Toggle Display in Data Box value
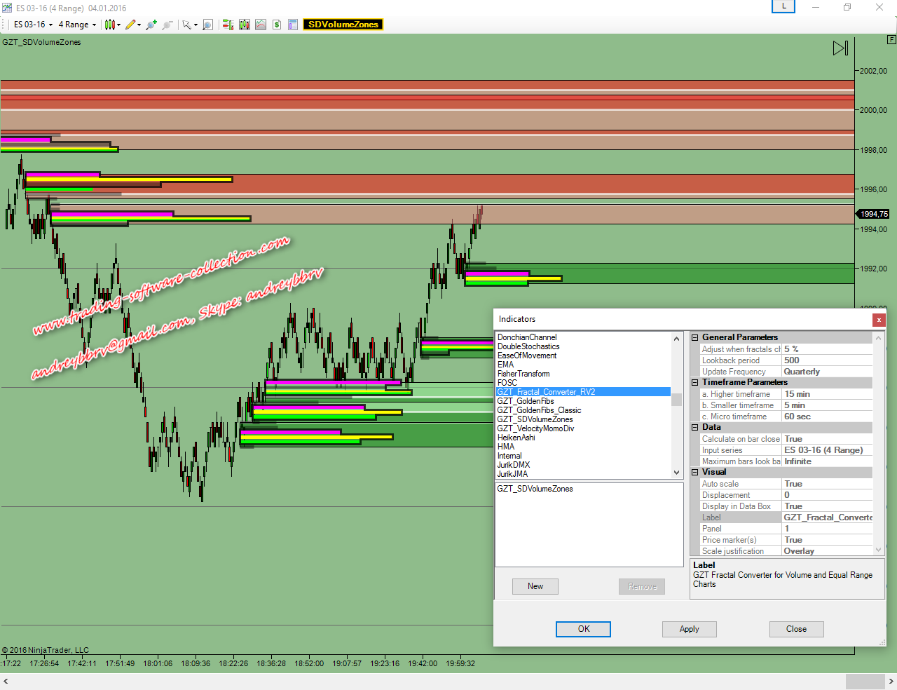This screenshot has height=690, width=897. [827, 506]
